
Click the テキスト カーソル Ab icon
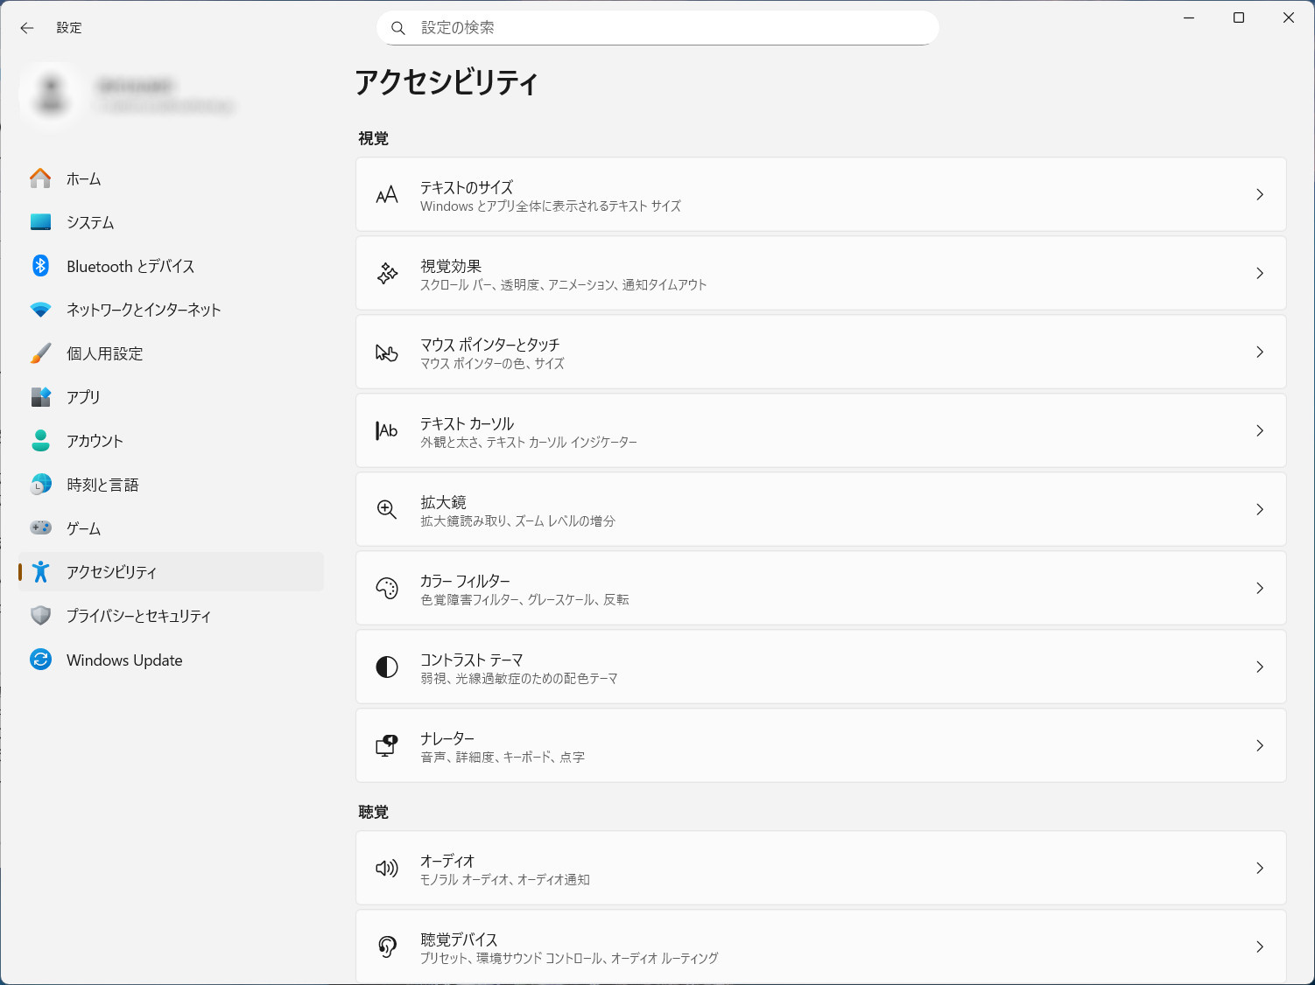coord(387,430)
